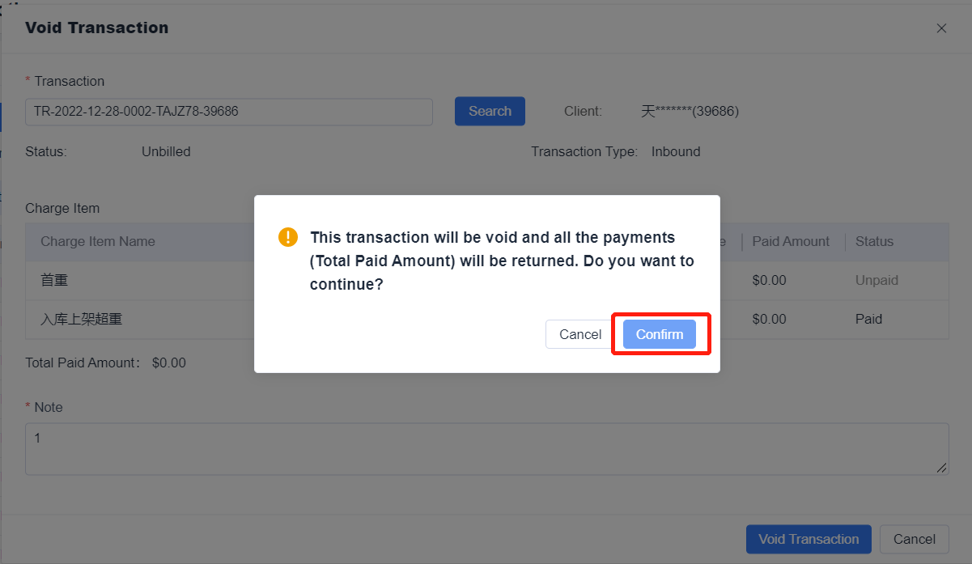
Task: Click the Void Transaction button
Action: (x=808, y=539)
